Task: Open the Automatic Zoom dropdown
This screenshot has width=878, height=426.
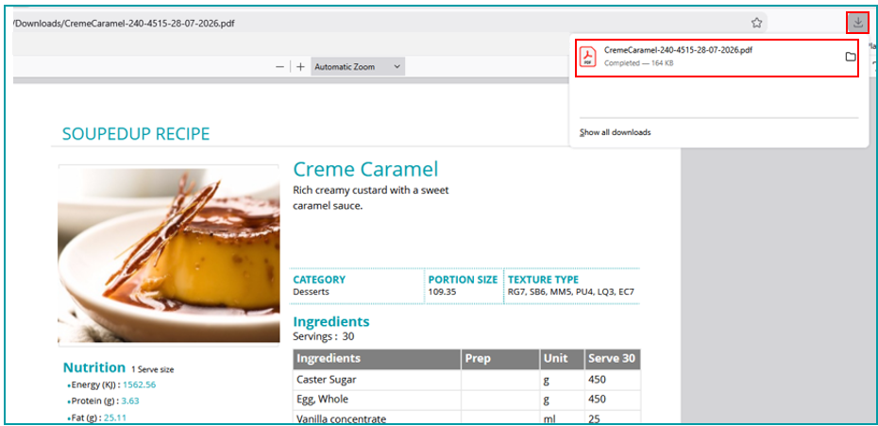Action: pos(357,67)
